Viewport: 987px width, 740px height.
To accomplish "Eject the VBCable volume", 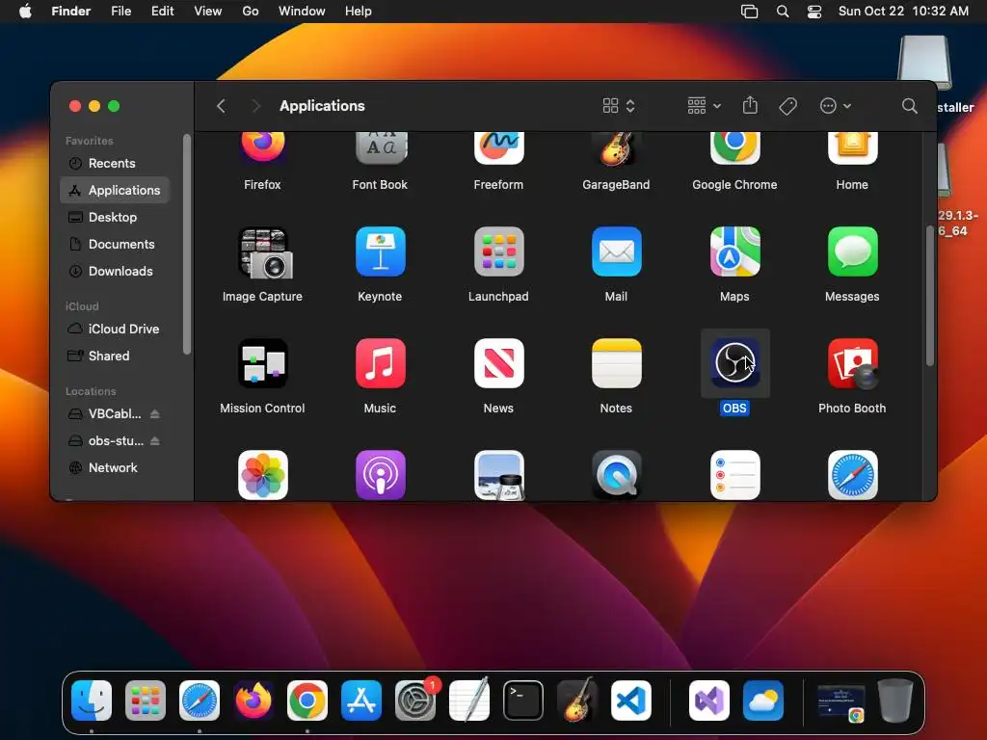I will (x=155, y=413).
